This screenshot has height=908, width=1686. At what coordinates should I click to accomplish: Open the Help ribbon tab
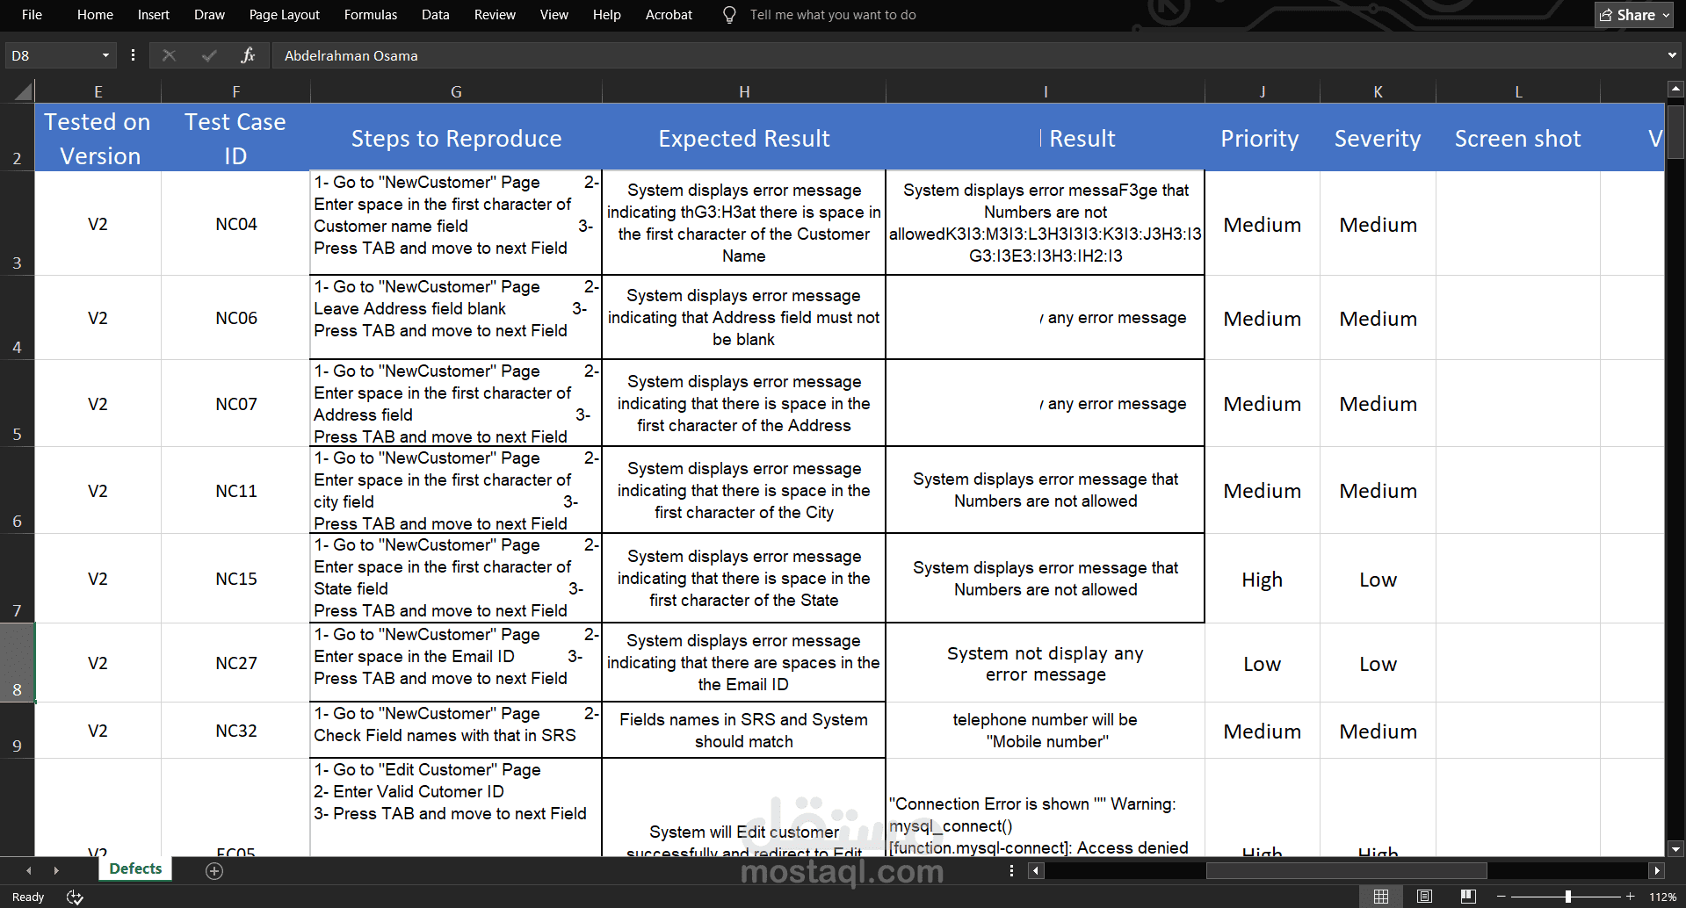point(606,15)
